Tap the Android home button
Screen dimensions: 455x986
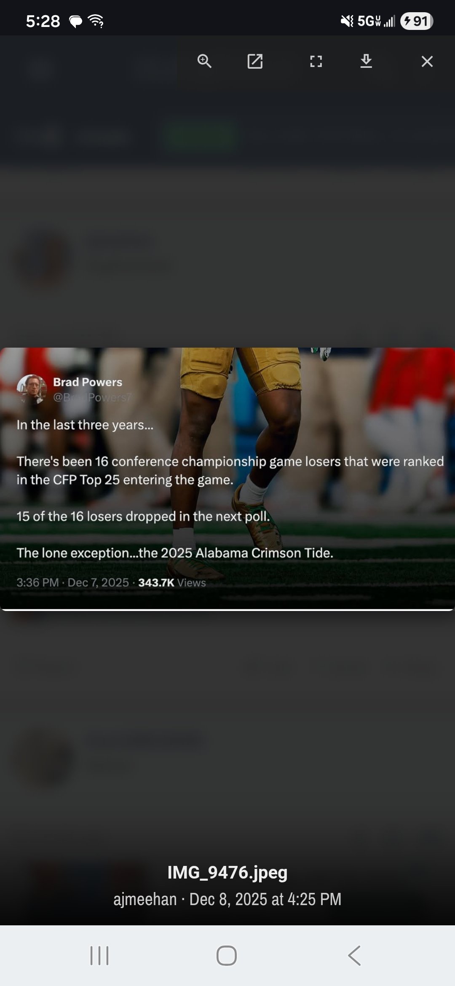click(x=227, y=956)
